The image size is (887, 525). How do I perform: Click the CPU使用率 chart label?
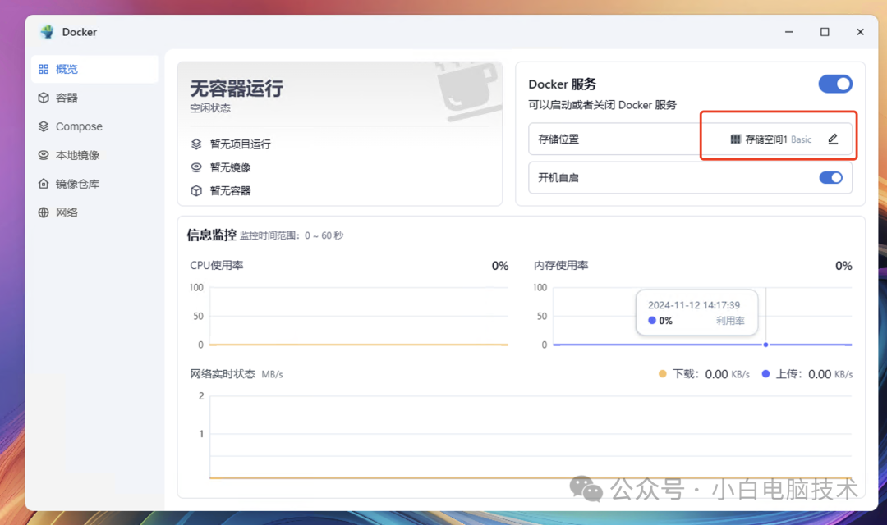point(217,265)
